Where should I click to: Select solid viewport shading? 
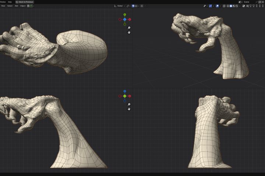[x=231, y=6]
